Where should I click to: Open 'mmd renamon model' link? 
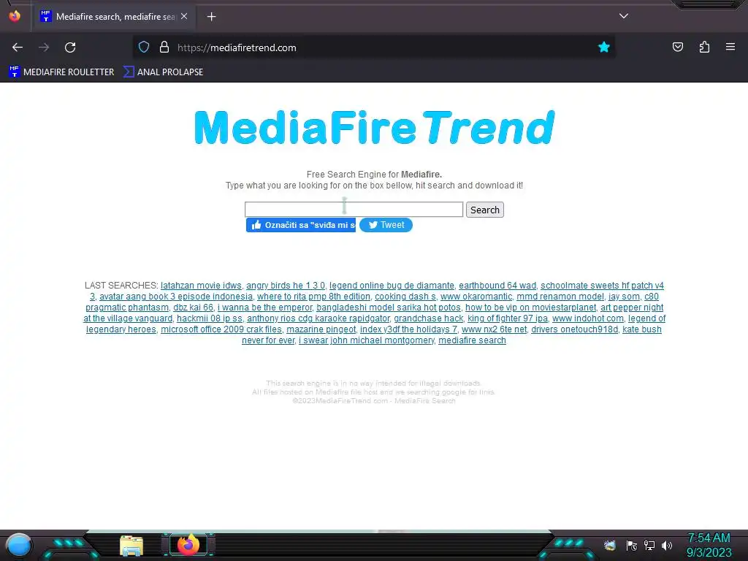560,297
